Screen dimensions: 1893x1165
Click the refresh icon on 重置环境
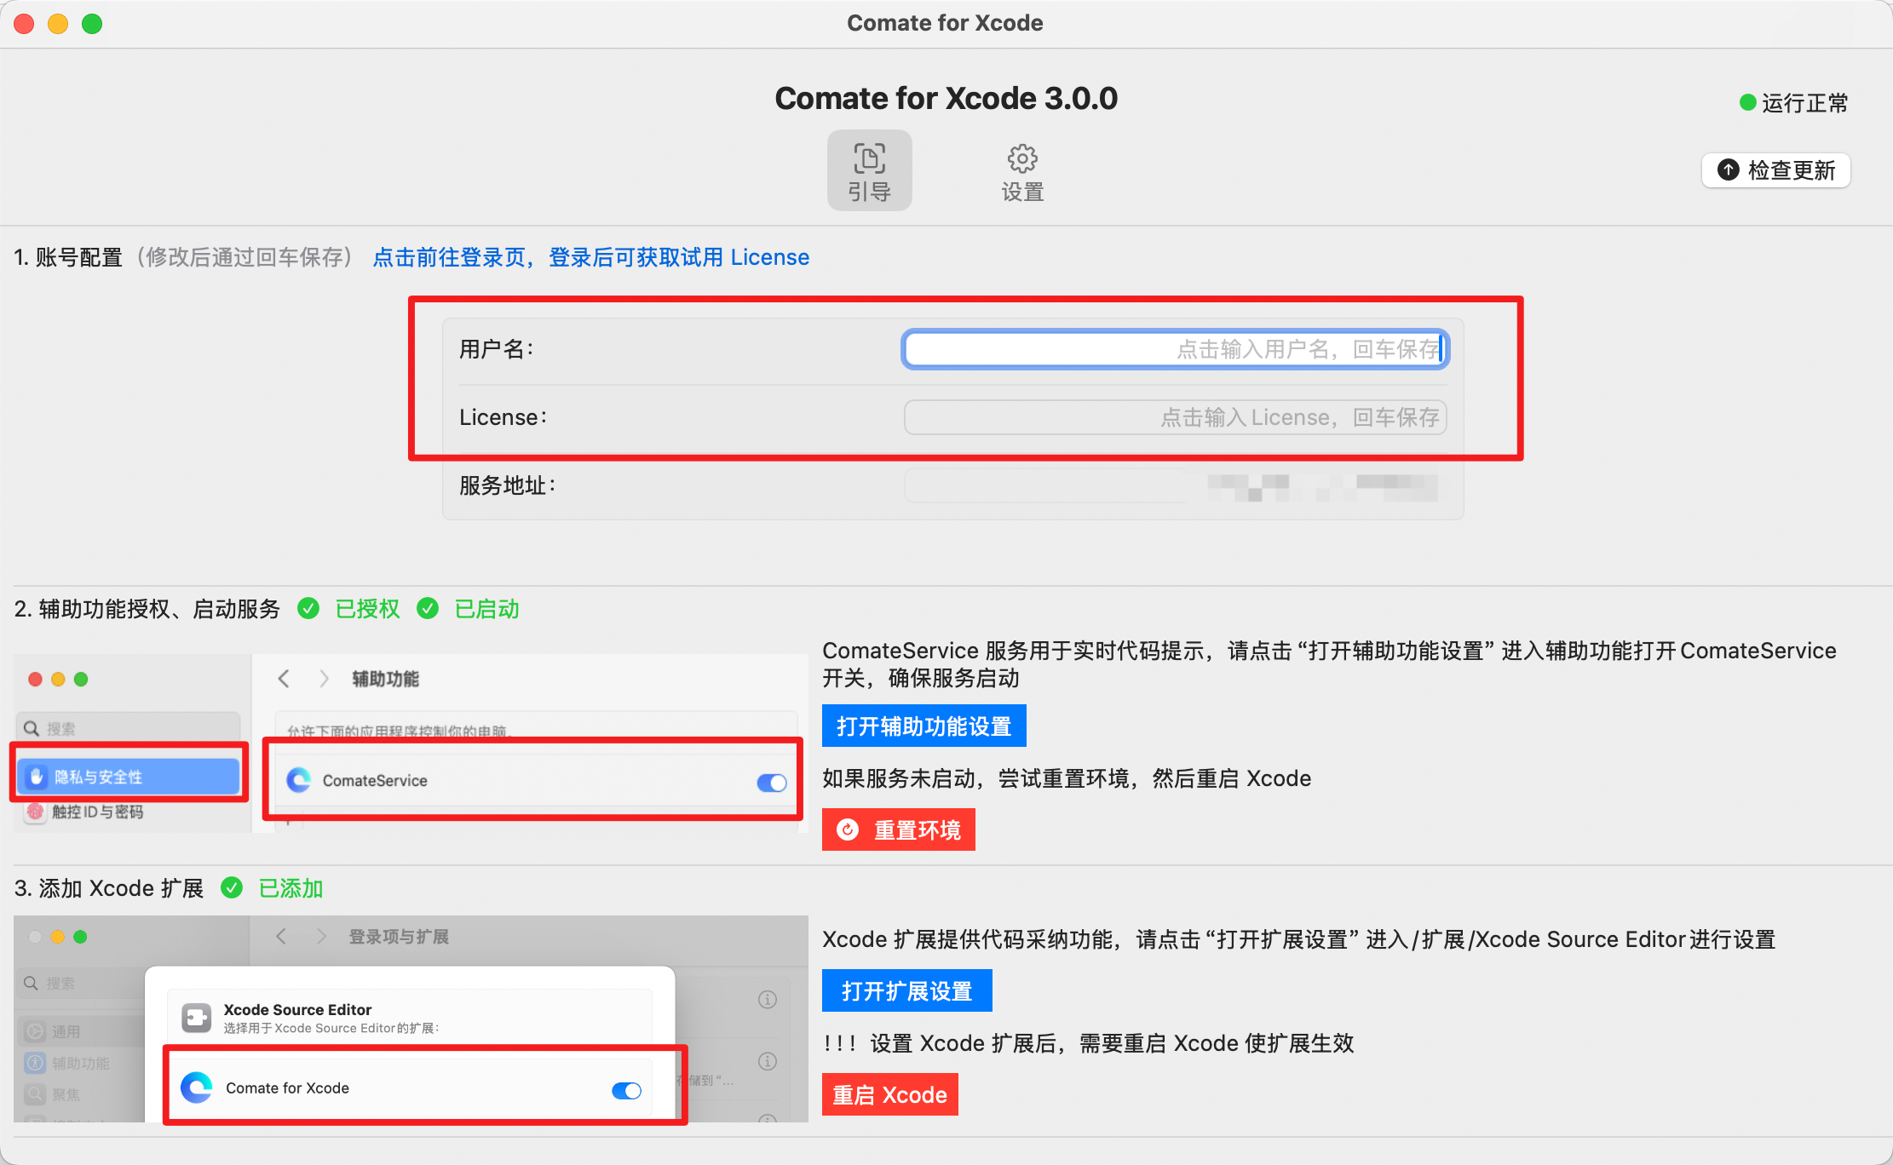[x=848, y=829]
